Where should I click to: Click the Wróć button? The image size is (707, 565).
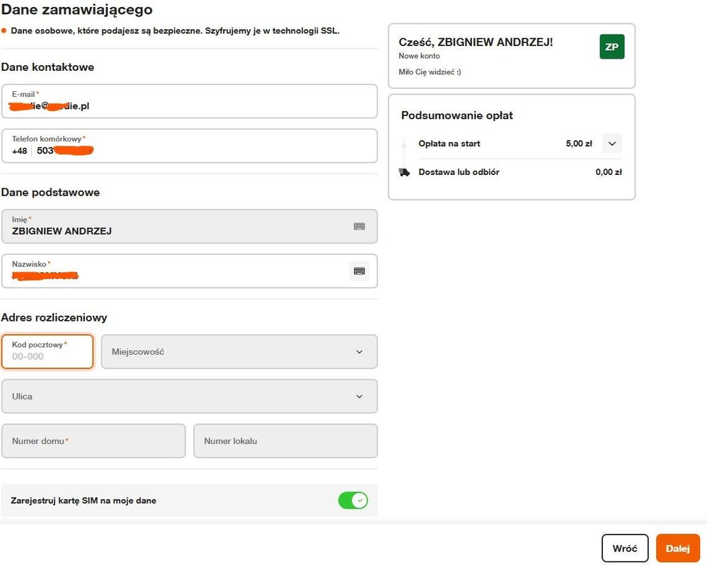point(625,548)
